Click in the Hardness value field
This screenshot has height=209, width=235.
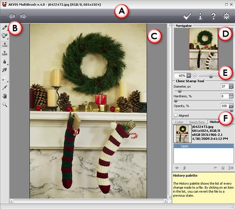point(225,96)
